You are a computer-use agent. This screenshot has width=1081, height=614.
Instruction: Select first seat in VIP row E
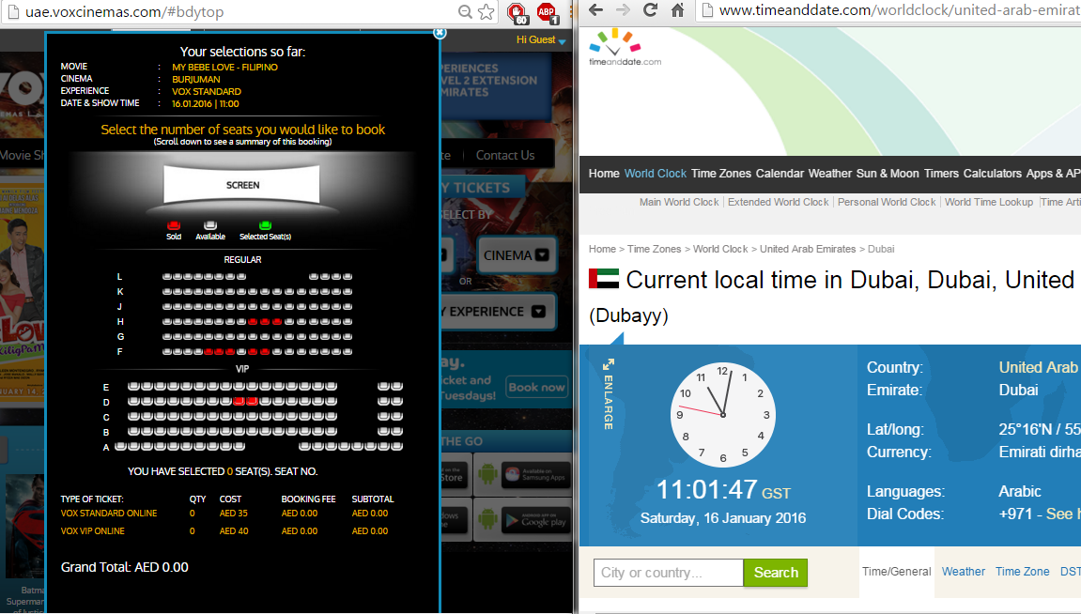(133, 386)
